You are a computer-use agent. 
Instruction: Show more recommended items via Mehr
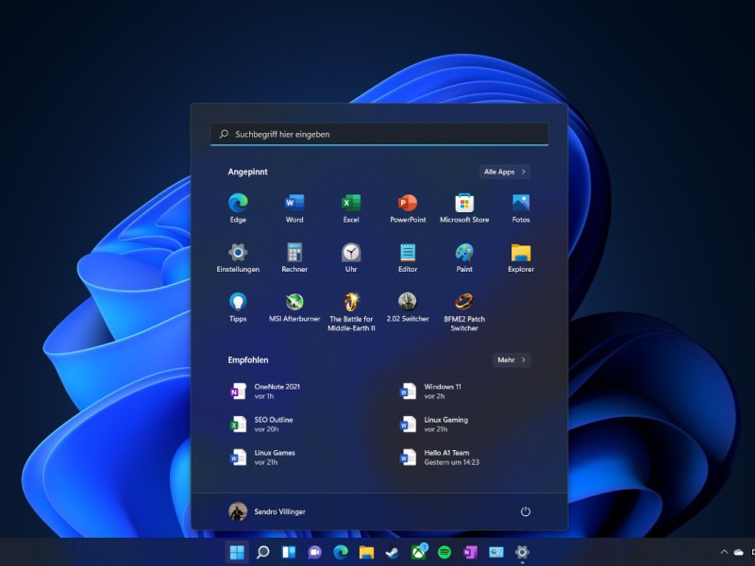(x=512, y=360)
